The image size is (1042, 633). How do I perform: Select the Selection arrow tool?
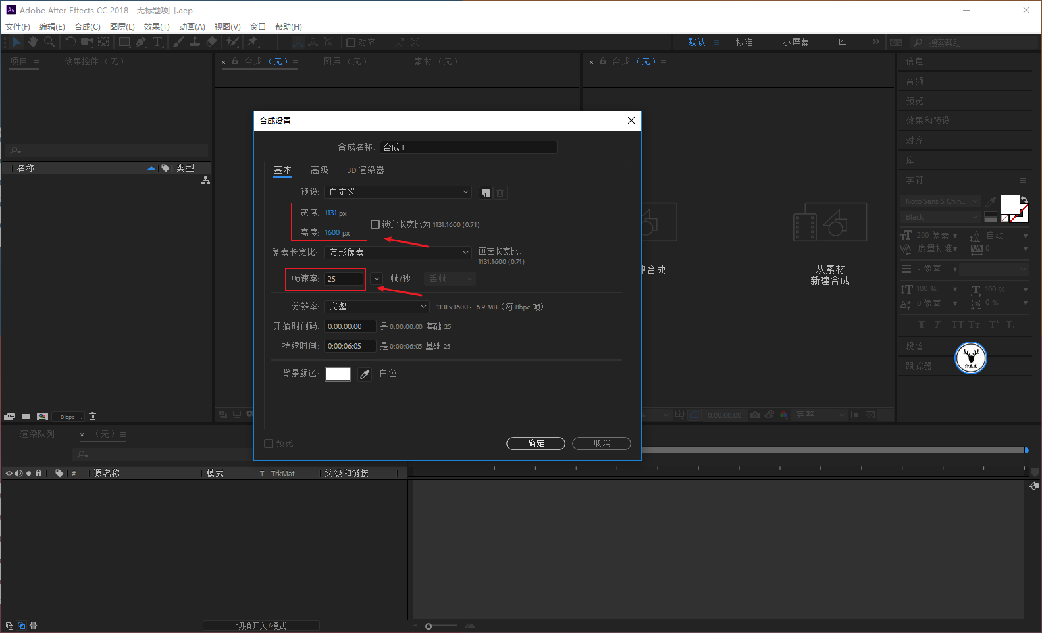tap(17, 42)
